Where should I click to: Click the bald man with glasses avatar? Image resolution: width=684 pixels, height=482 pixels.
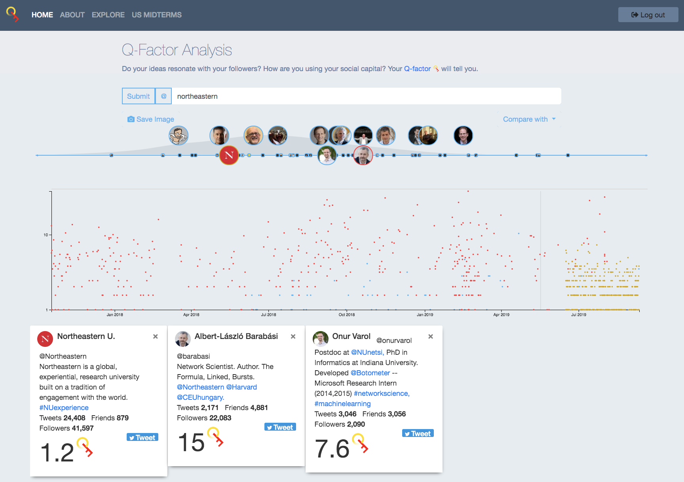pyautogui.click(x=253, y=136)
